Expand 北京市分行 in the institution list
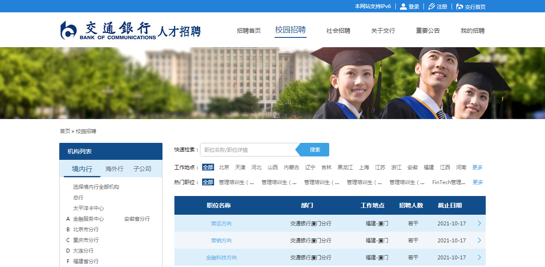This screenshot has height=267, width=545. click(86, 230)
